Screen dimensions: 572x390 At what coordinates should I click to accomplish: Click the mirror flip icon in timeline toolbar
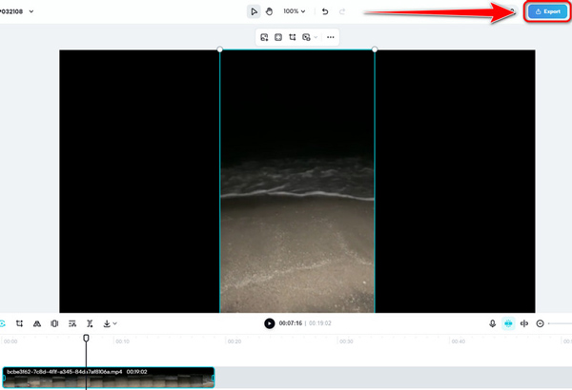tap(37, 323)
